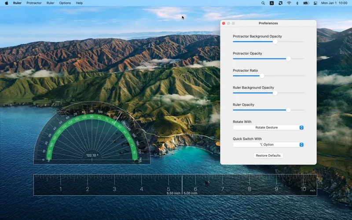Click the Ruler app status icon in menu bar
352x220 pixels.
point(280,3)
